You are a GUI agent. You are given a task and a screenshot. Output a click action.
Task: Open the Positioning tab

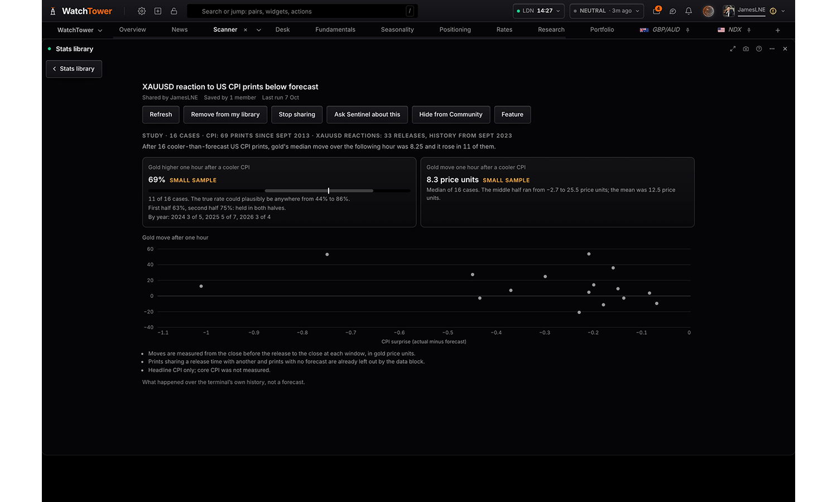(x=455, y=30)
